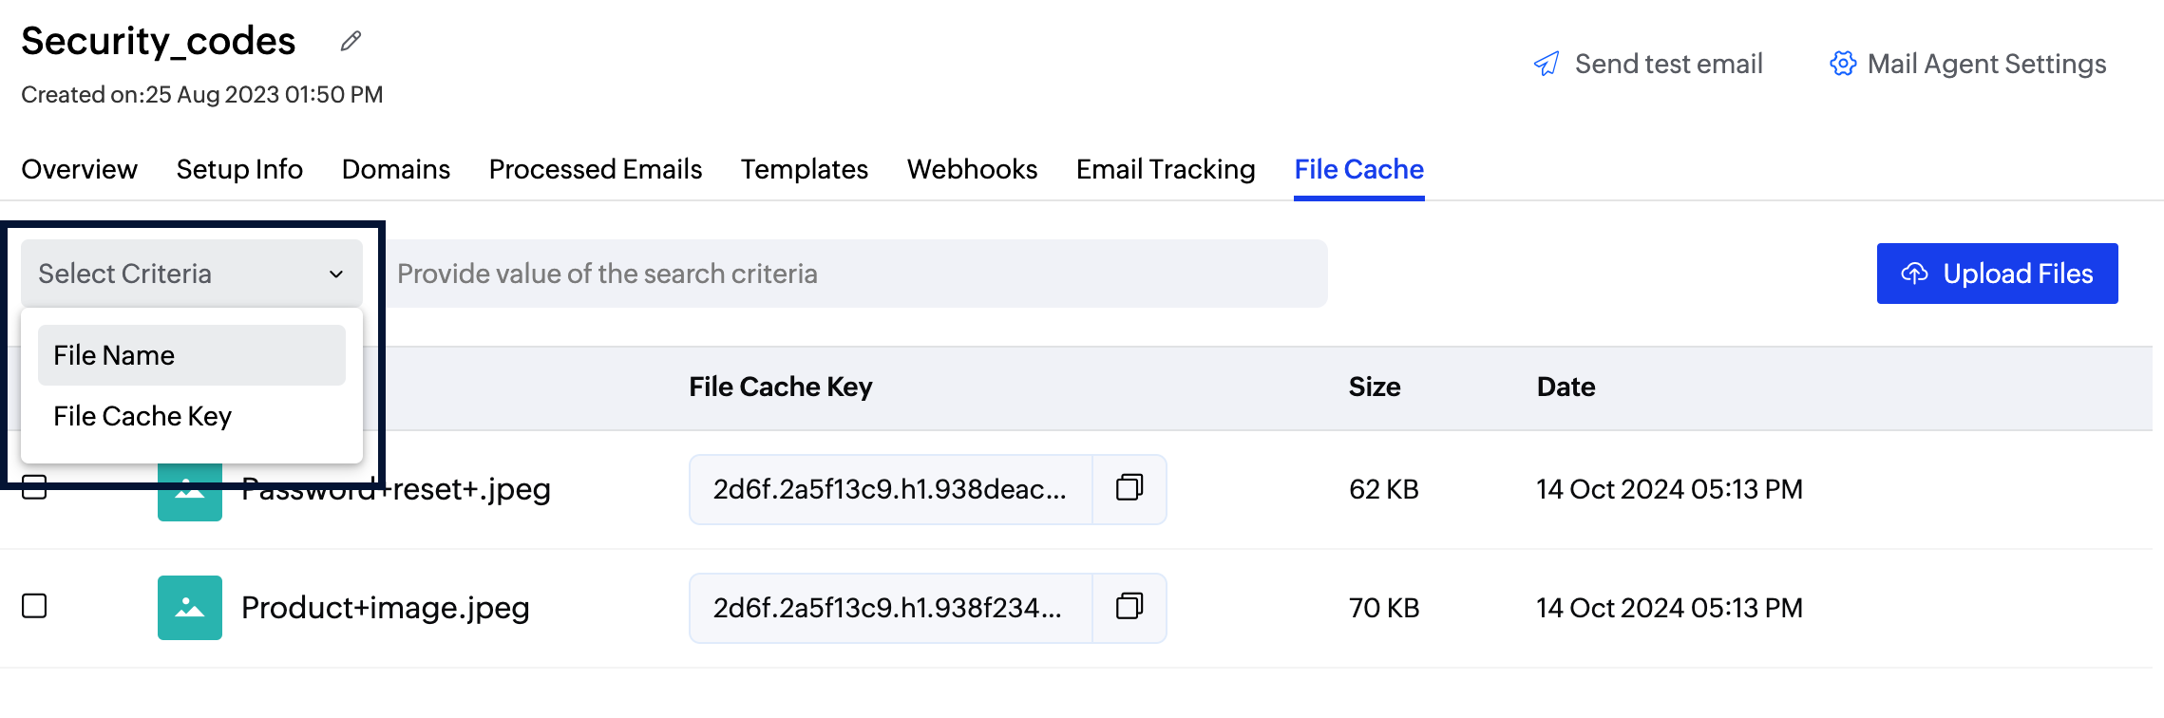Copy the Product image file cache key
Image resolution: width=2164 pixels, height=718 pixels.
click(x=1129, y=607)
